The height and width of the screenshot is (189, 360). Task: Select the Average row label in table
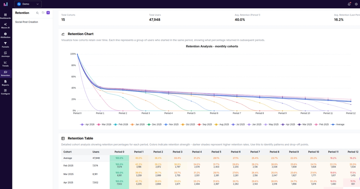[x=67, y=158]
